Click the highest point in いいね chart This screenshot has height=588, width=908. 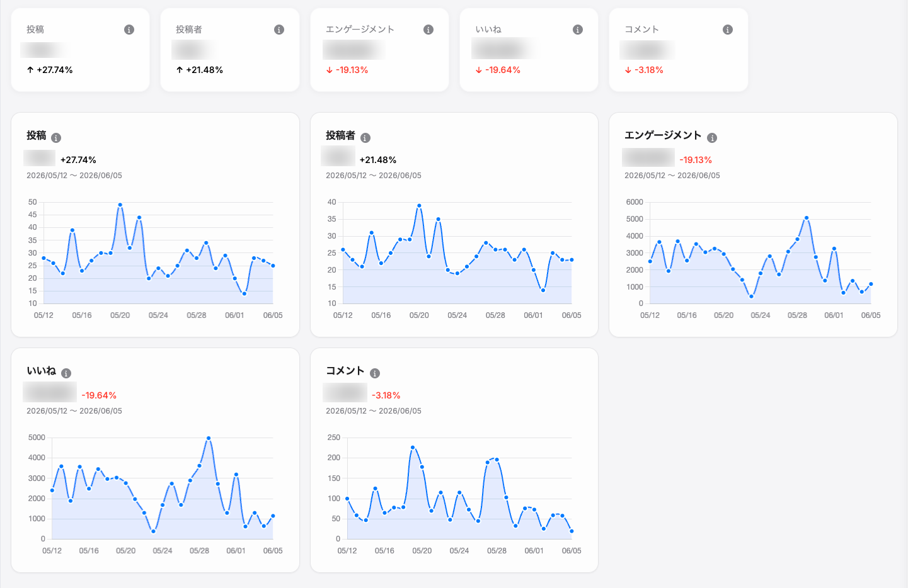(209, 438)
